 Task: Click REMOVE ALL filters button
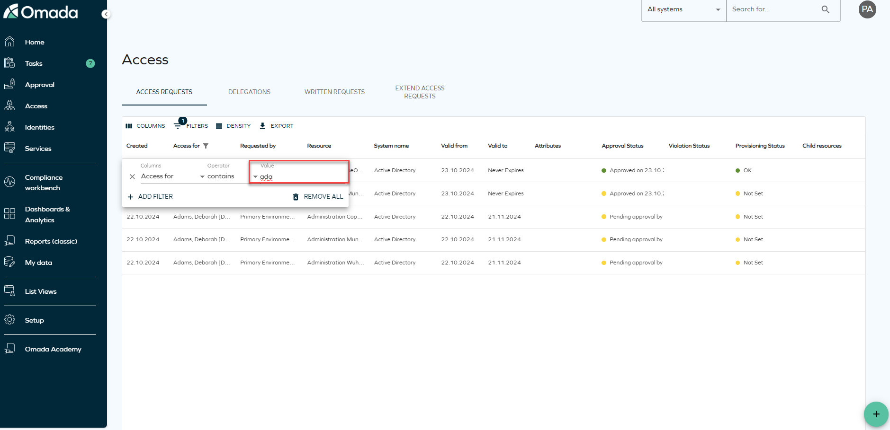[x=318, y=196]
